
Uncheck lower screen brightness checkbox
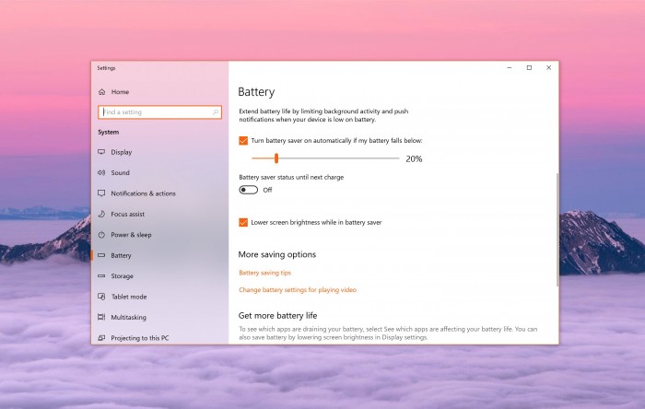(x=243, y=222)
